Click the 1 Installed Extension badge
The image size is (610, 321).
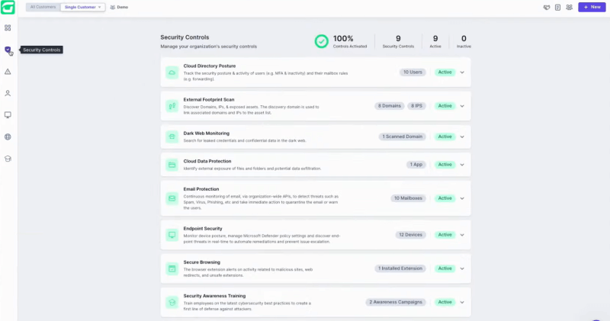pos(400,268)
